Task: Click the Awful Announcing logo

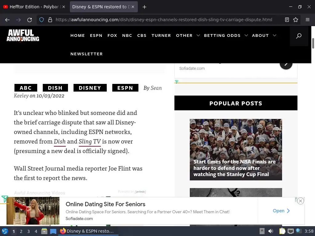Action: point(23,36)
